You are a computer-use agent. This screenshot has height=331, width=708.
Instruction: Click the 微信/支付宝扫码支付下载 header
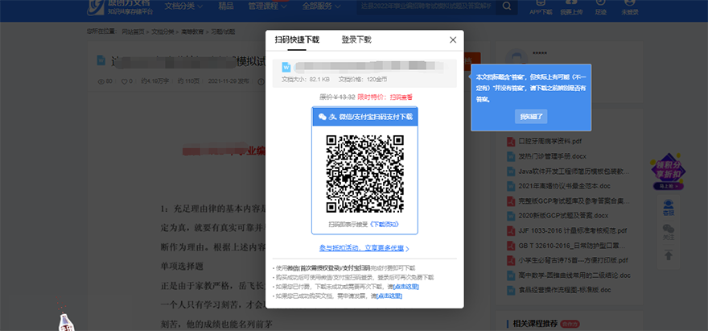364,117
